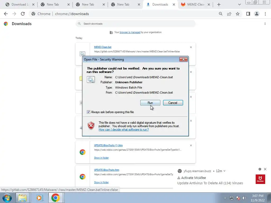Image resolution: width=271 pixels, height=203 pixels.
Task: Cancel the Open File security warning
Action: (173, 103)
